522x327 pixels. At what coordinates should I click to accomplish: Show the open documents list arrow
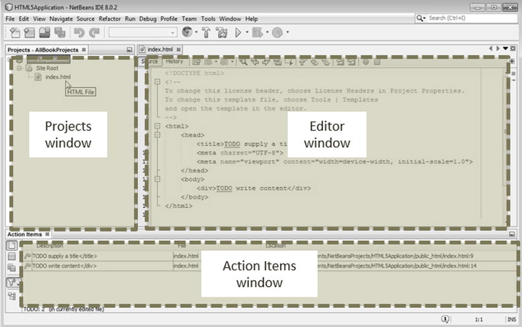point(505,48)
